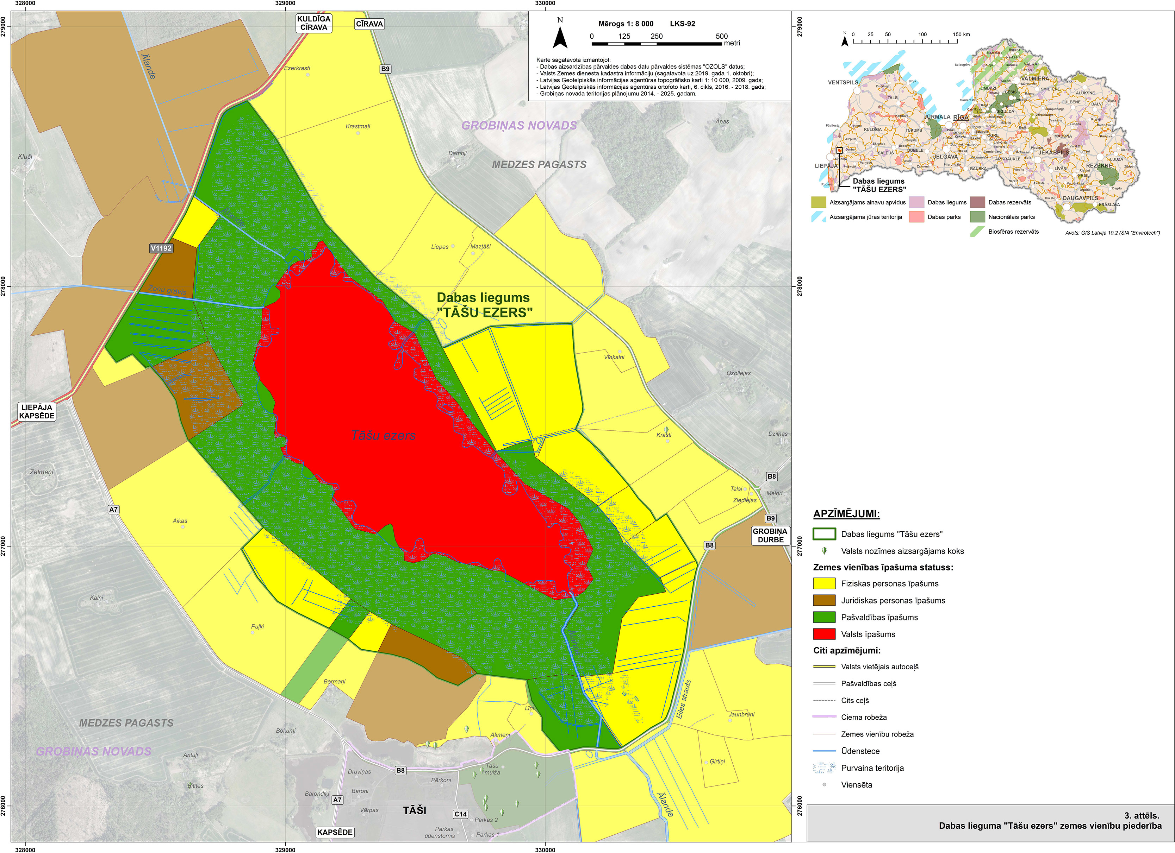Click the north arrow icon on main map

point(560,37)
